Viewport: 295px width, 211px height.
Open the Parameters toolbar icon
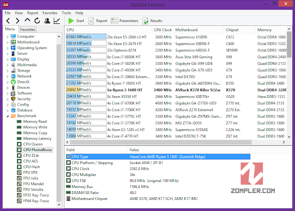pos(114,21)
